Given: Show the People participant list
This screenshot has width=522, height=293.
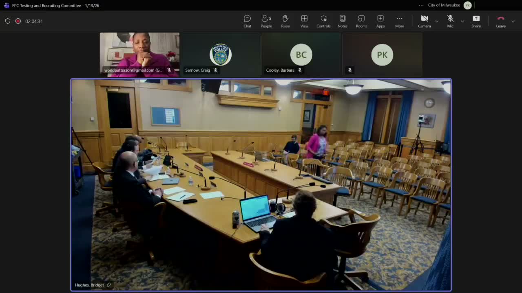Looking at the screenshot, I should (x=266, y=21).
